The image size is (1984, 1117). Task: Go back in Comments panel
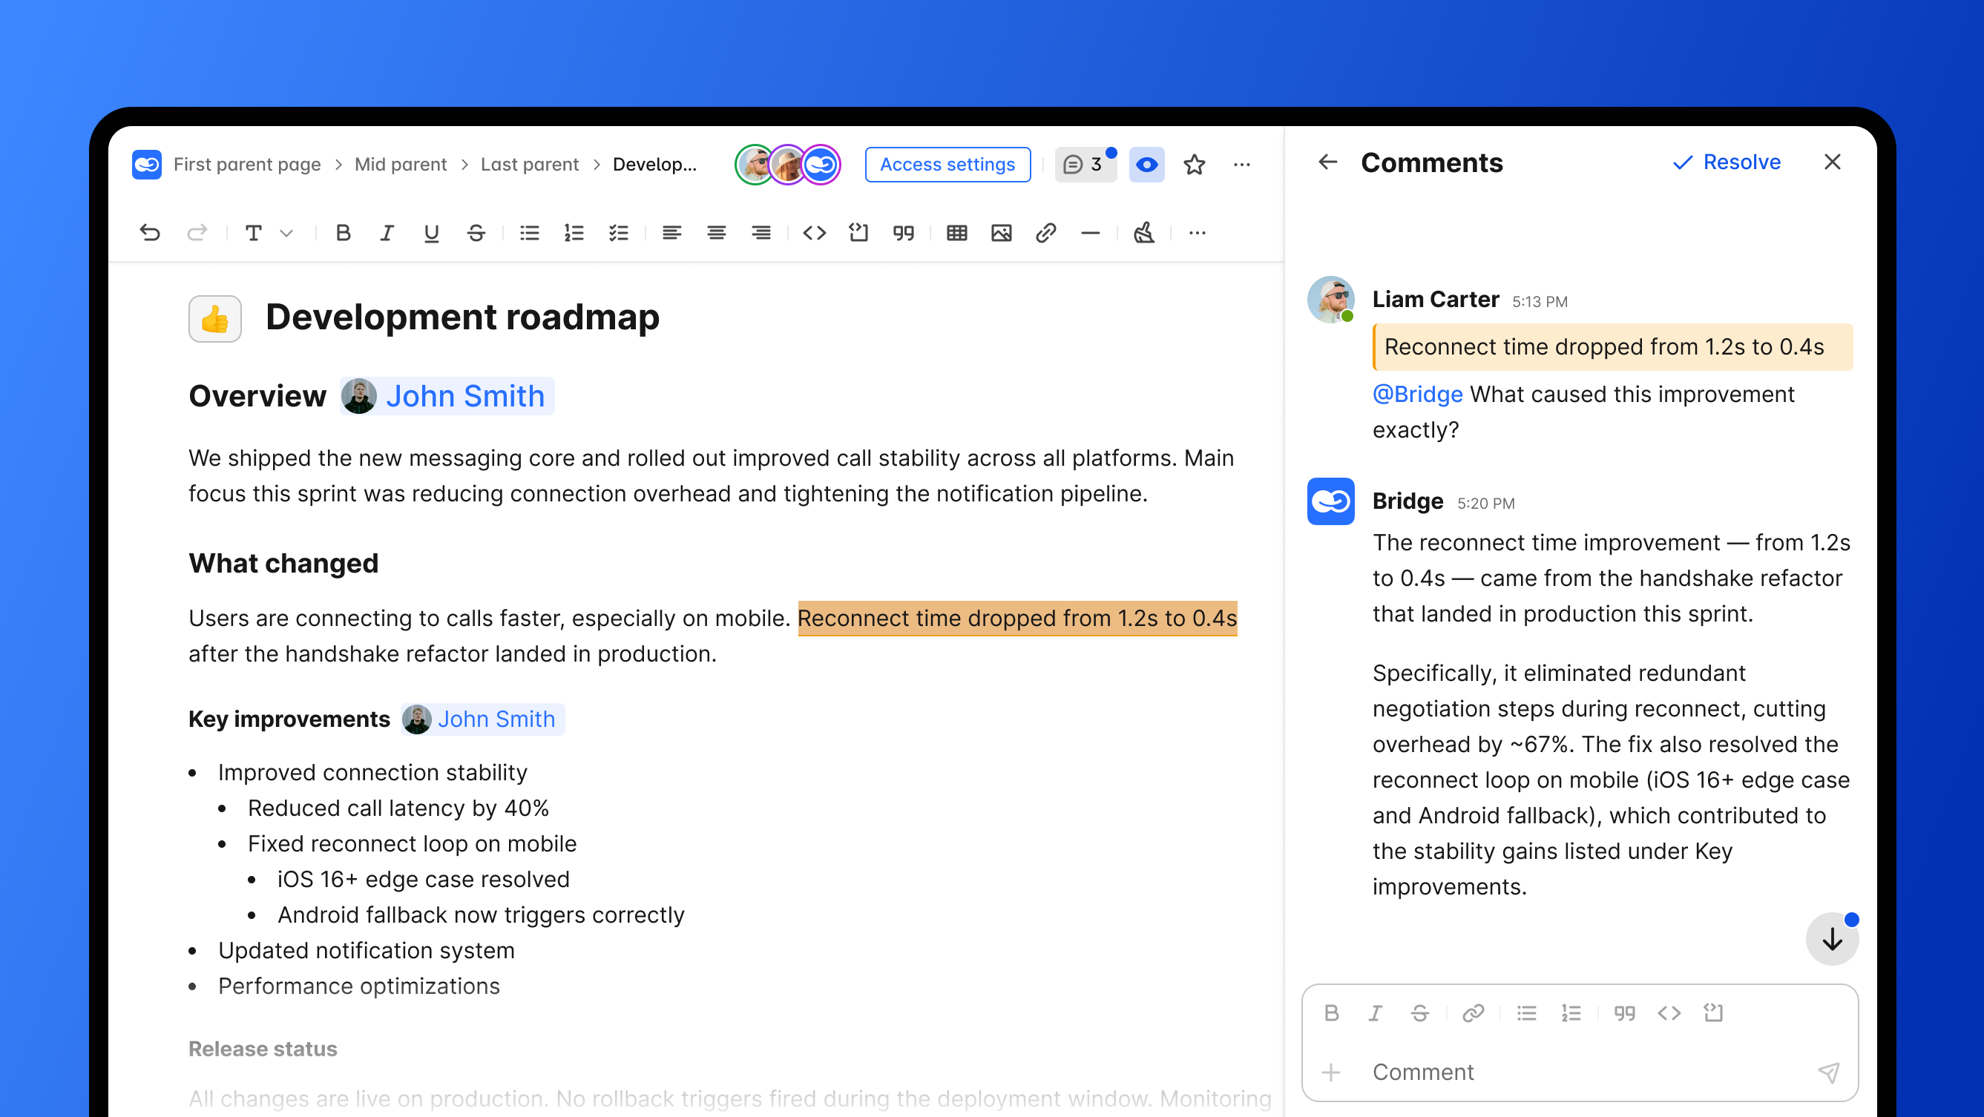click(1328, 162)
